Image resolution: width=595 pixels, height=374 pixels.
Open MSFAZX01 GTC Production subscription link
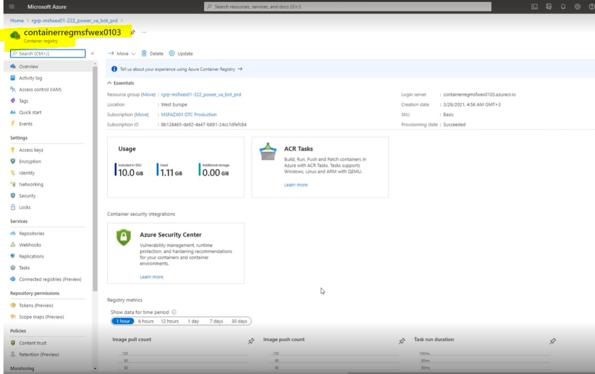coord(189,114)
